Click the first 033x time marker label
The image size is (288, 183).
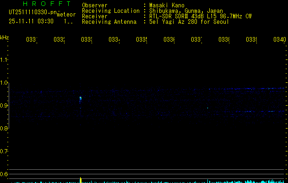coord(32,39)
